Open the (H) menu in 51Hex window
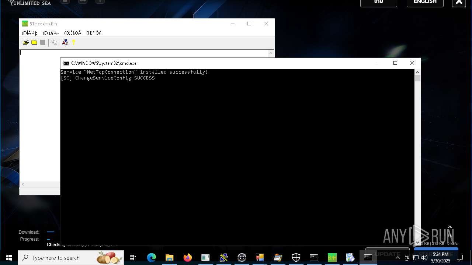 click(x=94, y=33)
